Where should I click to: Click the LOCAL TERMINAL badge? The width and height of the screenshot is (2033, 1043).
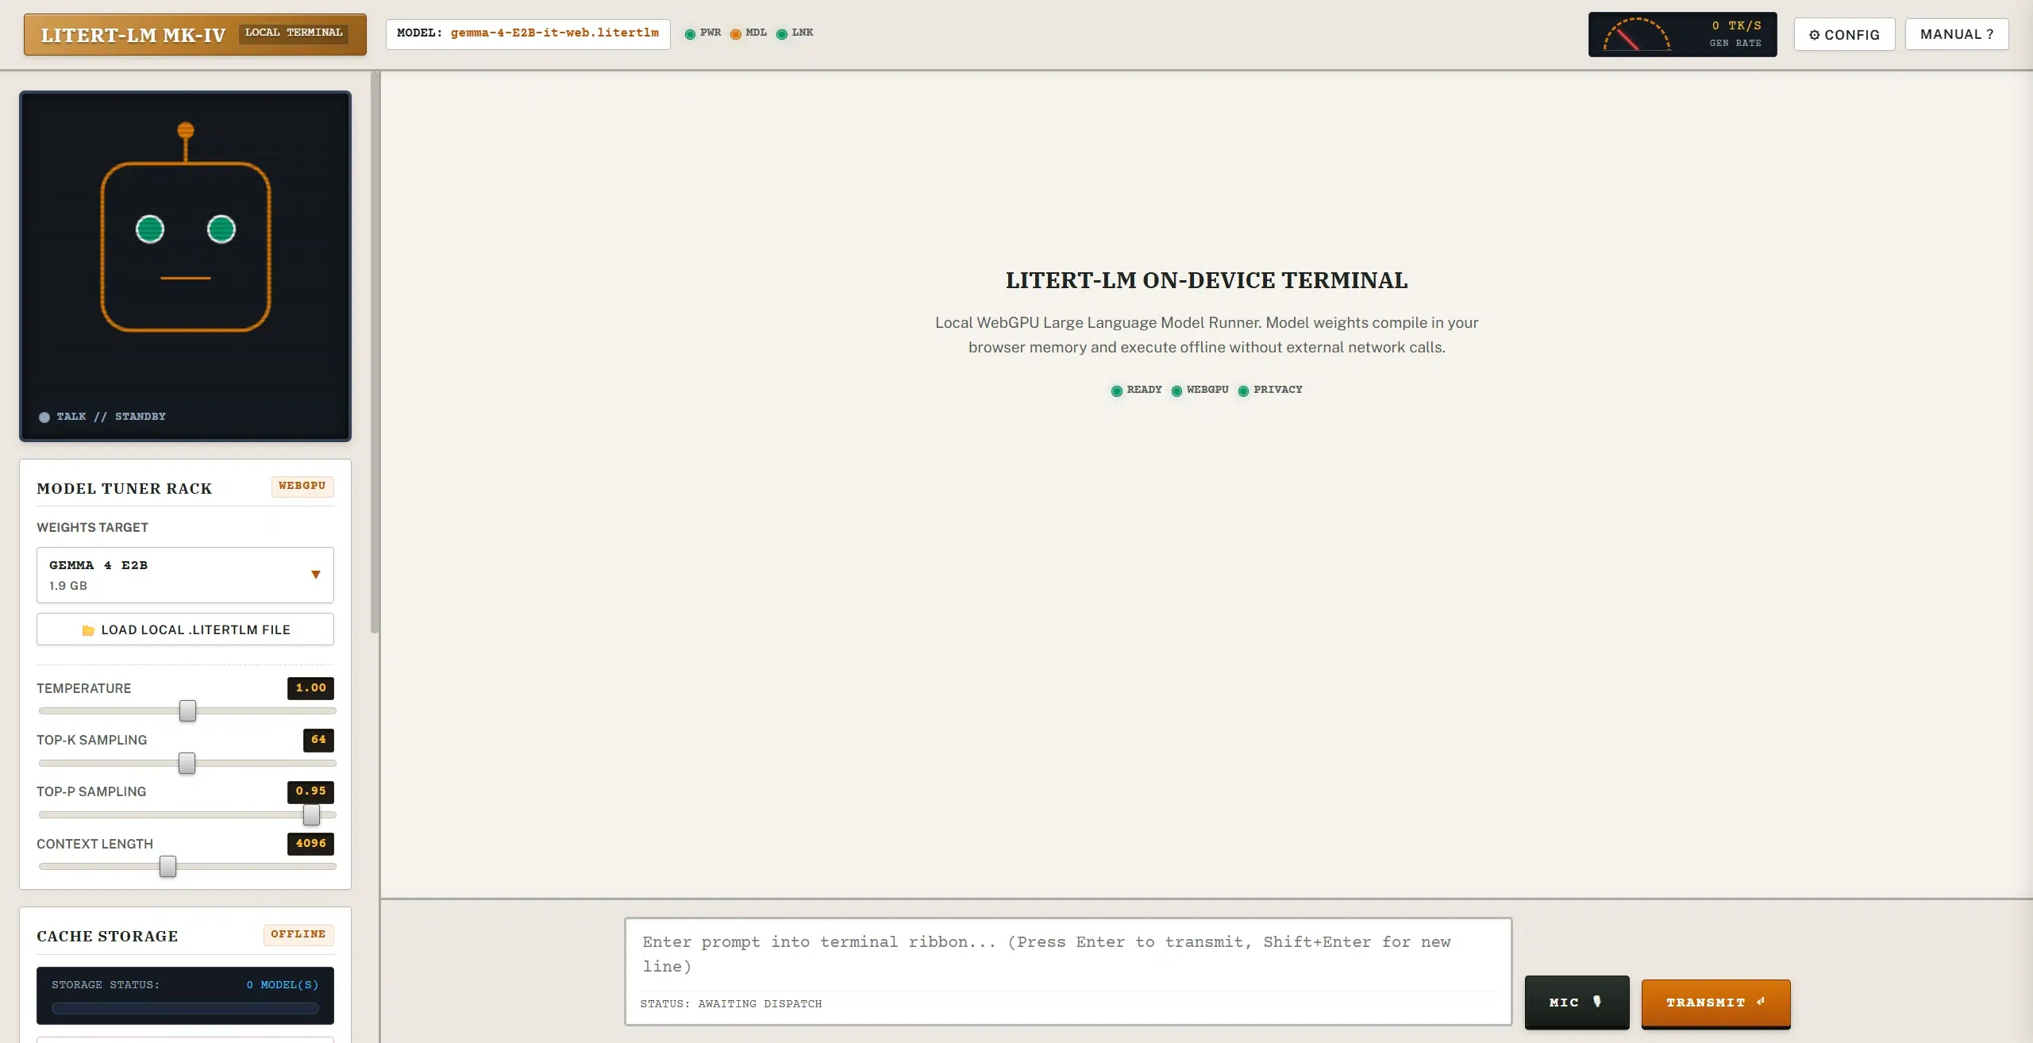point(294,33)
